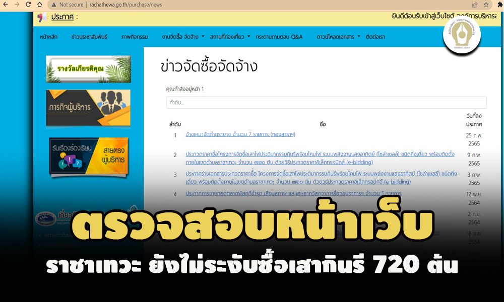Open the ข่าวประชาสัมพันธ์ menu item
The image size is (504, 302).
pos(89,37)
